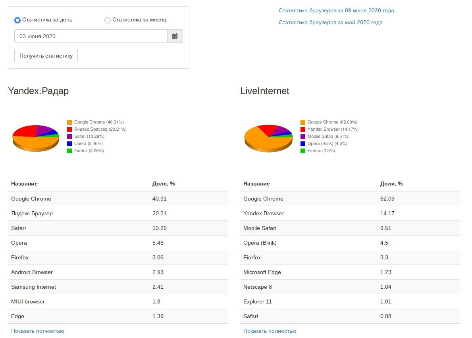The image size is (472, 338).
Task: Open the calendar date picker icon
Action: point(175,36)
